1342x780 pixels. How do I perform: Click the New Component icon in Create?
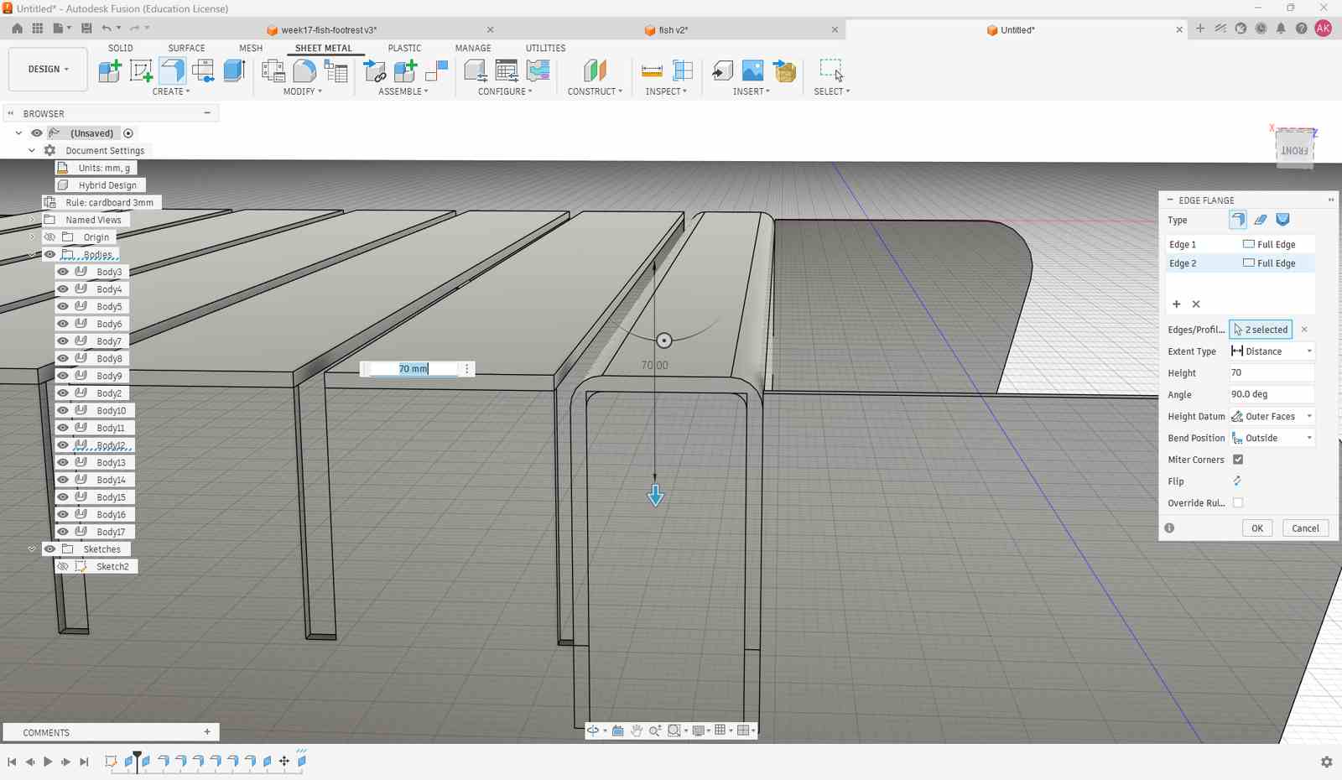[x=110, y=70]
